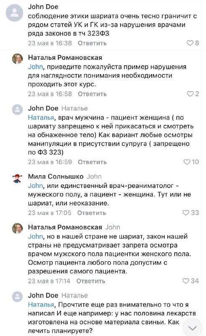Like Наталья's comment with 2 likes
The image size is (206, 336).
(x=190, y=94)
